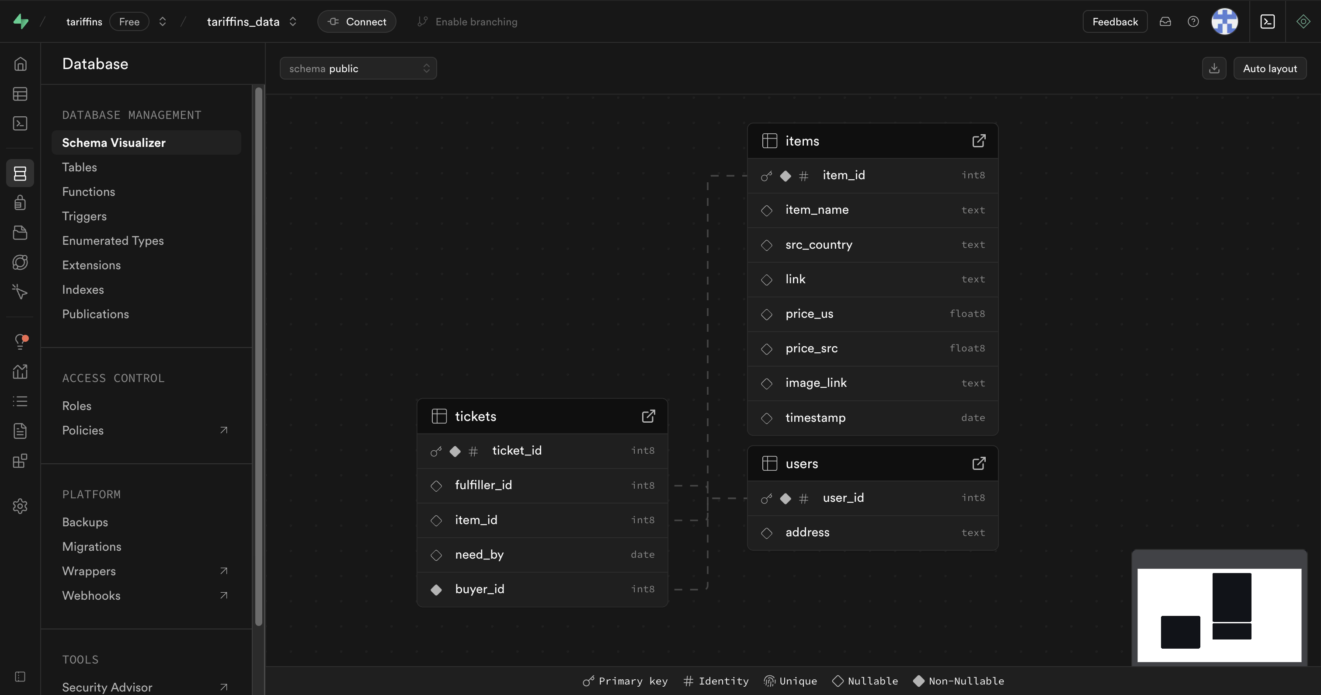Click Enable branching toggle

click(x=467, y=21)
